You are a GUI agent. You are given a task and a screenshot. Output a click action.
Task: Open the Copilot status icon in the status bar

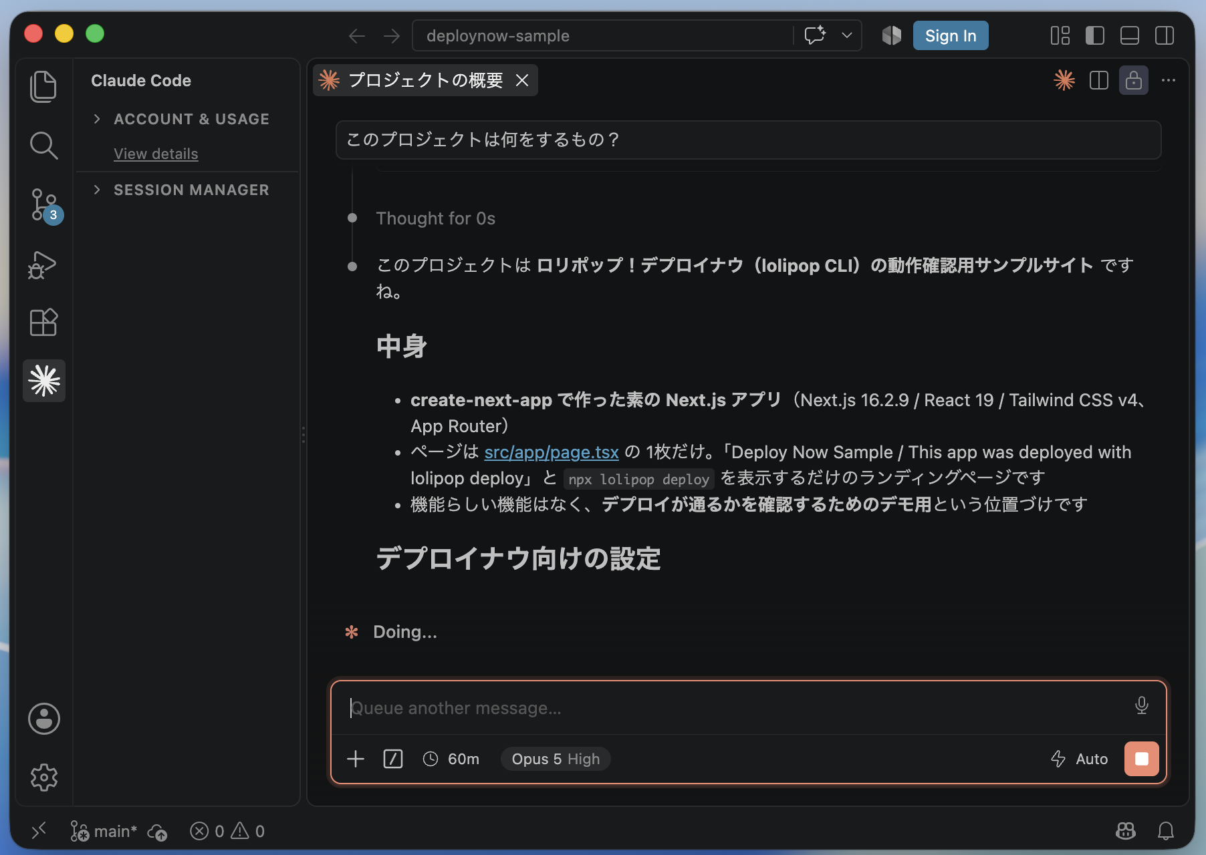click(1126, 831)
